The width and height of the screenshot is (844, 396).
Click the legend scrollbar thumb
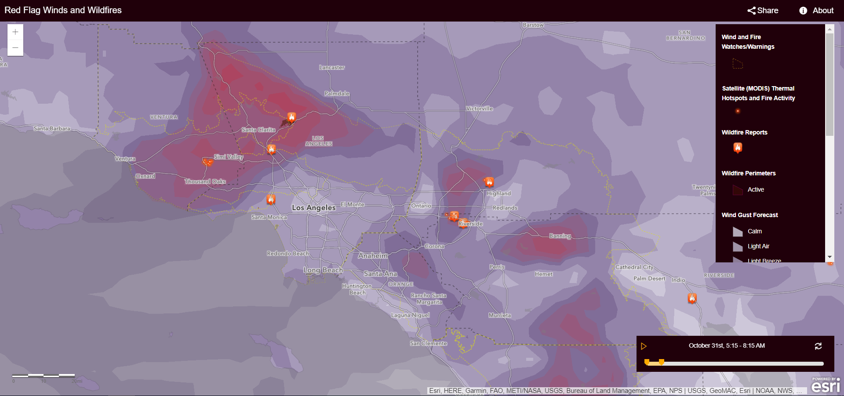click(829, 85)
